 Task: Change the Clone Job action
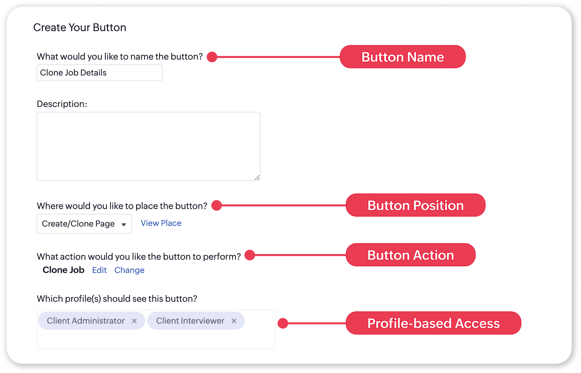(x=130, y=270)
